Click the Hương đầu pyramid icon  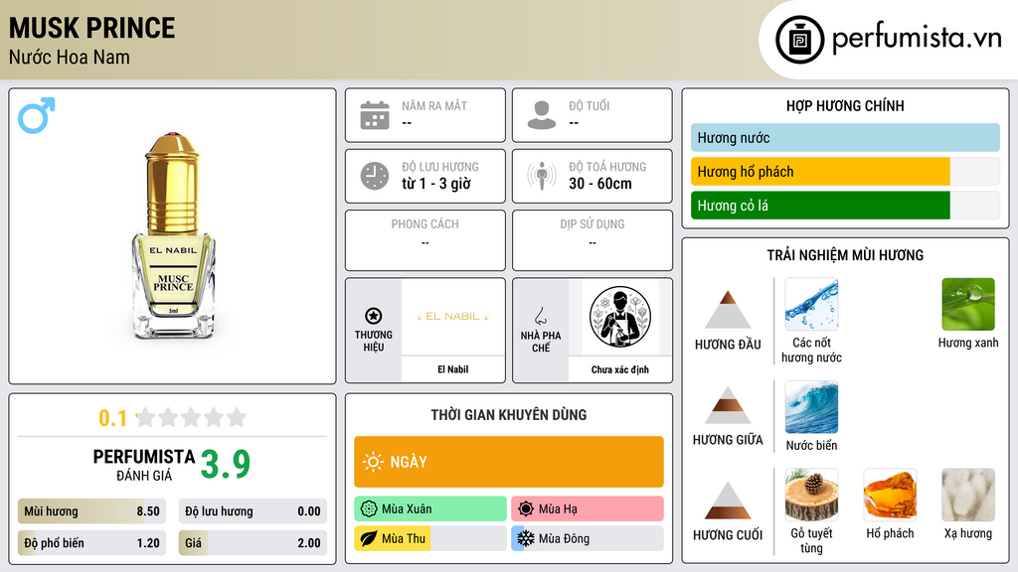pos(728,310)
